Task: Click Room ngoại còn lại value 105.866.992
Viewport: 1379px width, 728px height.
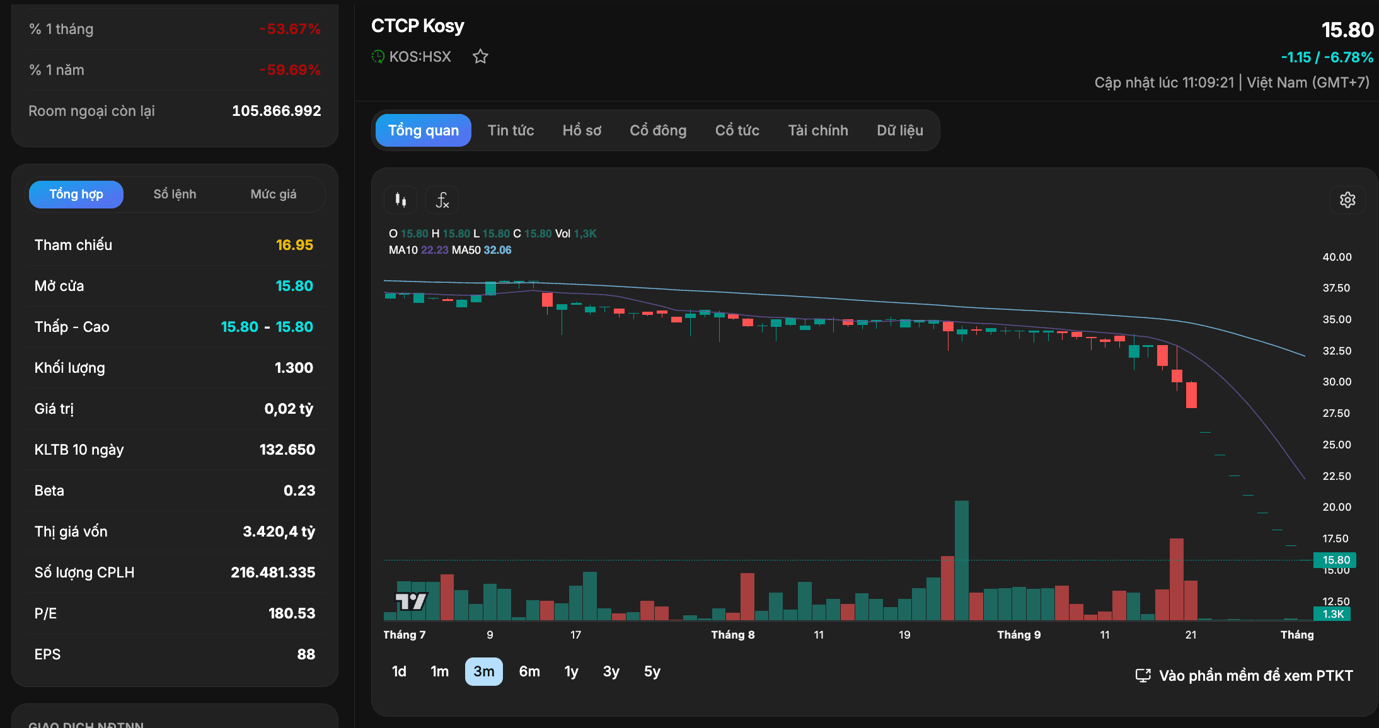Action: 277,111
